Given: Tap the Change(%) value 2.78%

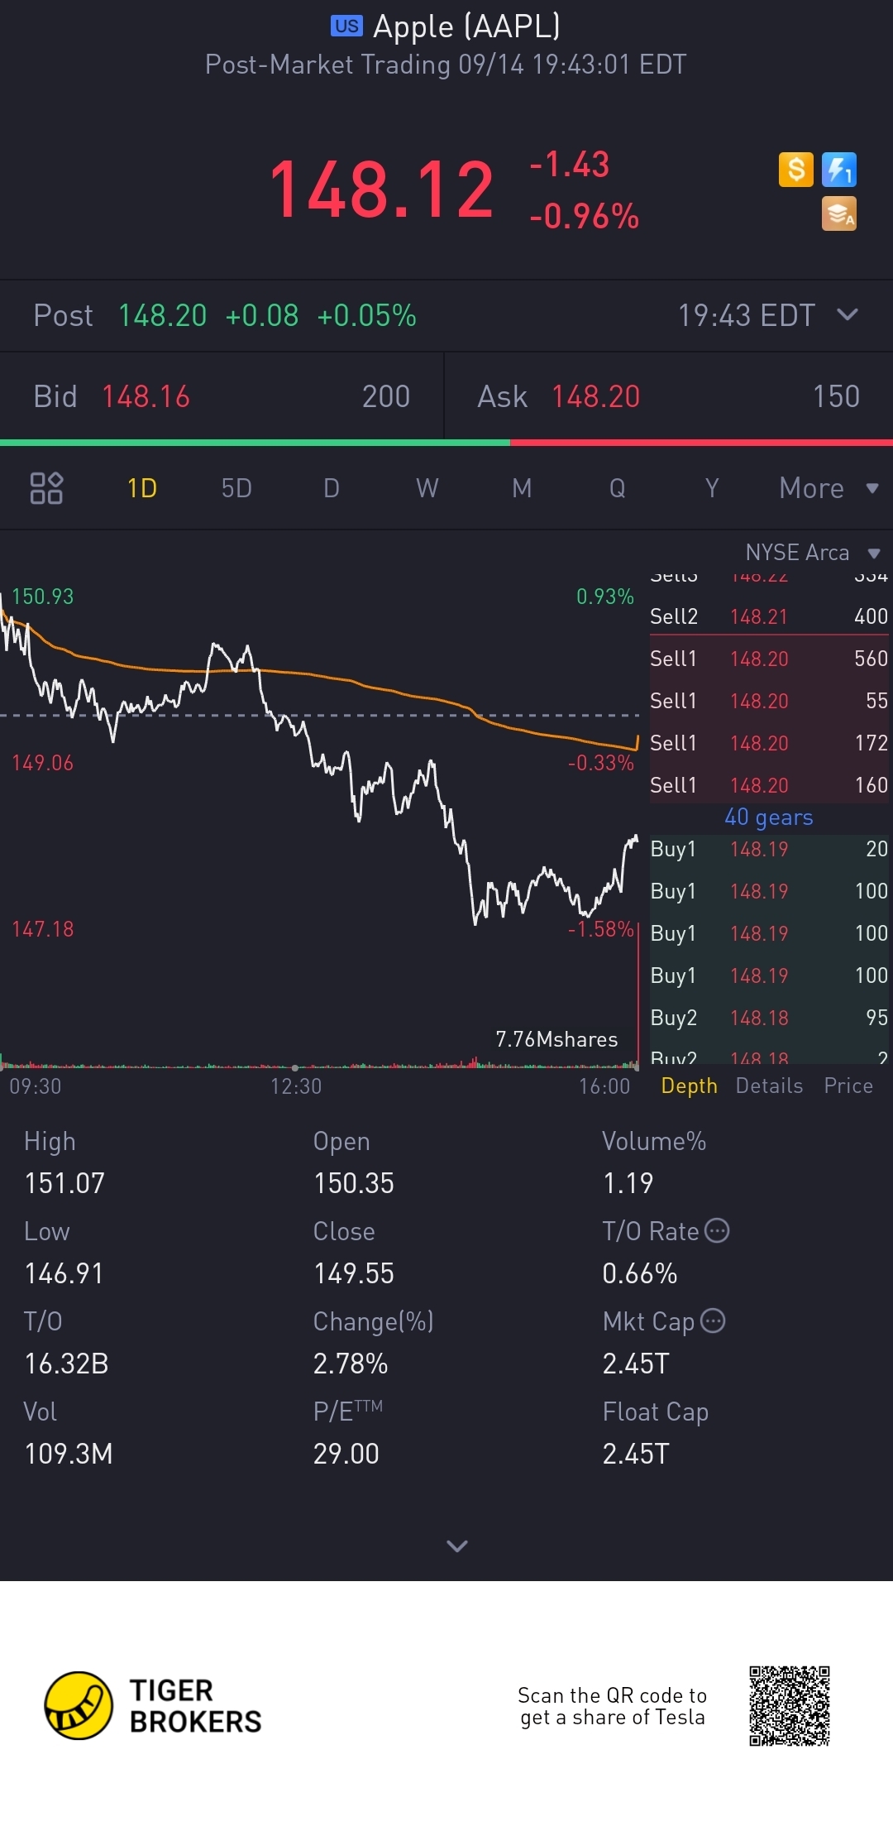Looking at the screenshot, I should click(351, 1364).
